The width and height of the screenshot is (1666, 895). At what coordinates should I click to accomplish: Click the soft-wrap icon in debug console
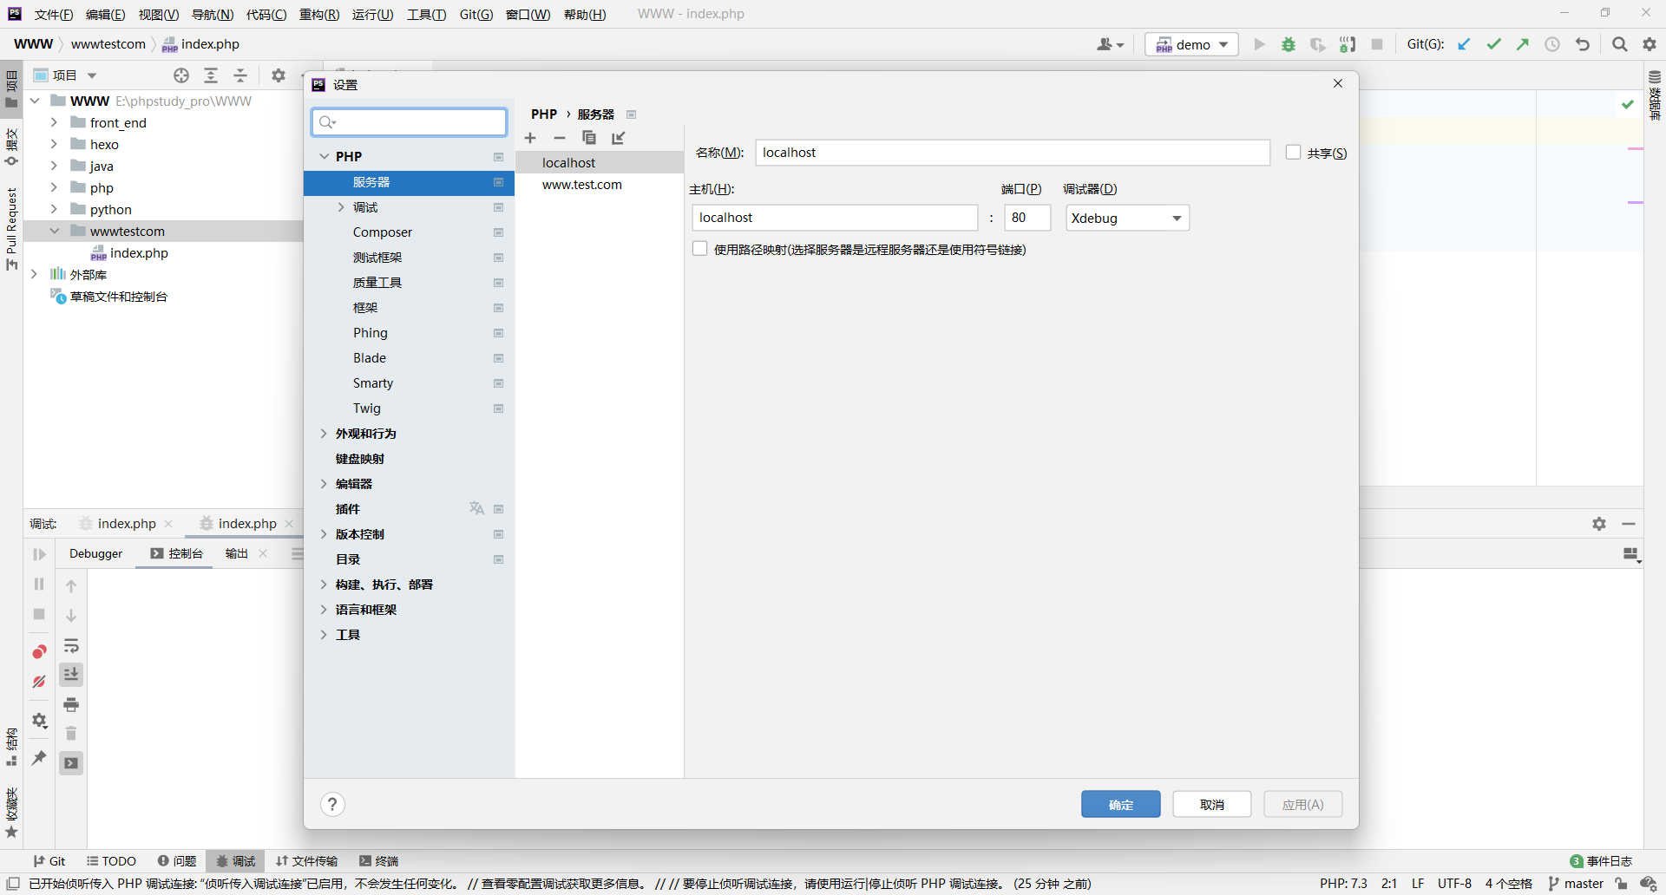pos(71,646)
